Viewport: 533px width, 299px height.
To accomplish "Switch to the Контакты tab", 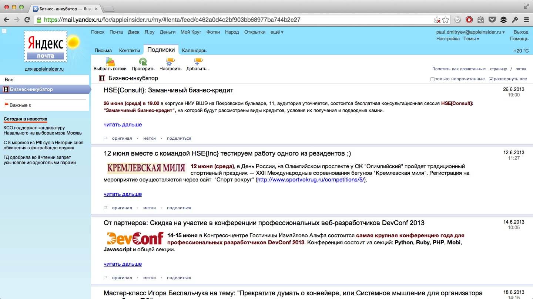I will pos(130,50).
